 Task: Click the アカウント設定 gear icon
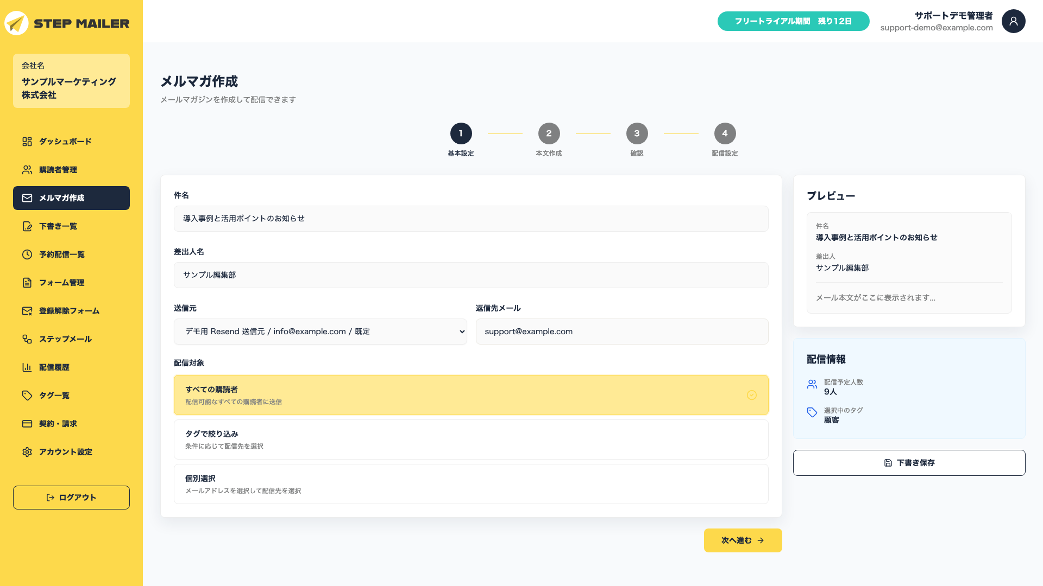coord(27,452)
